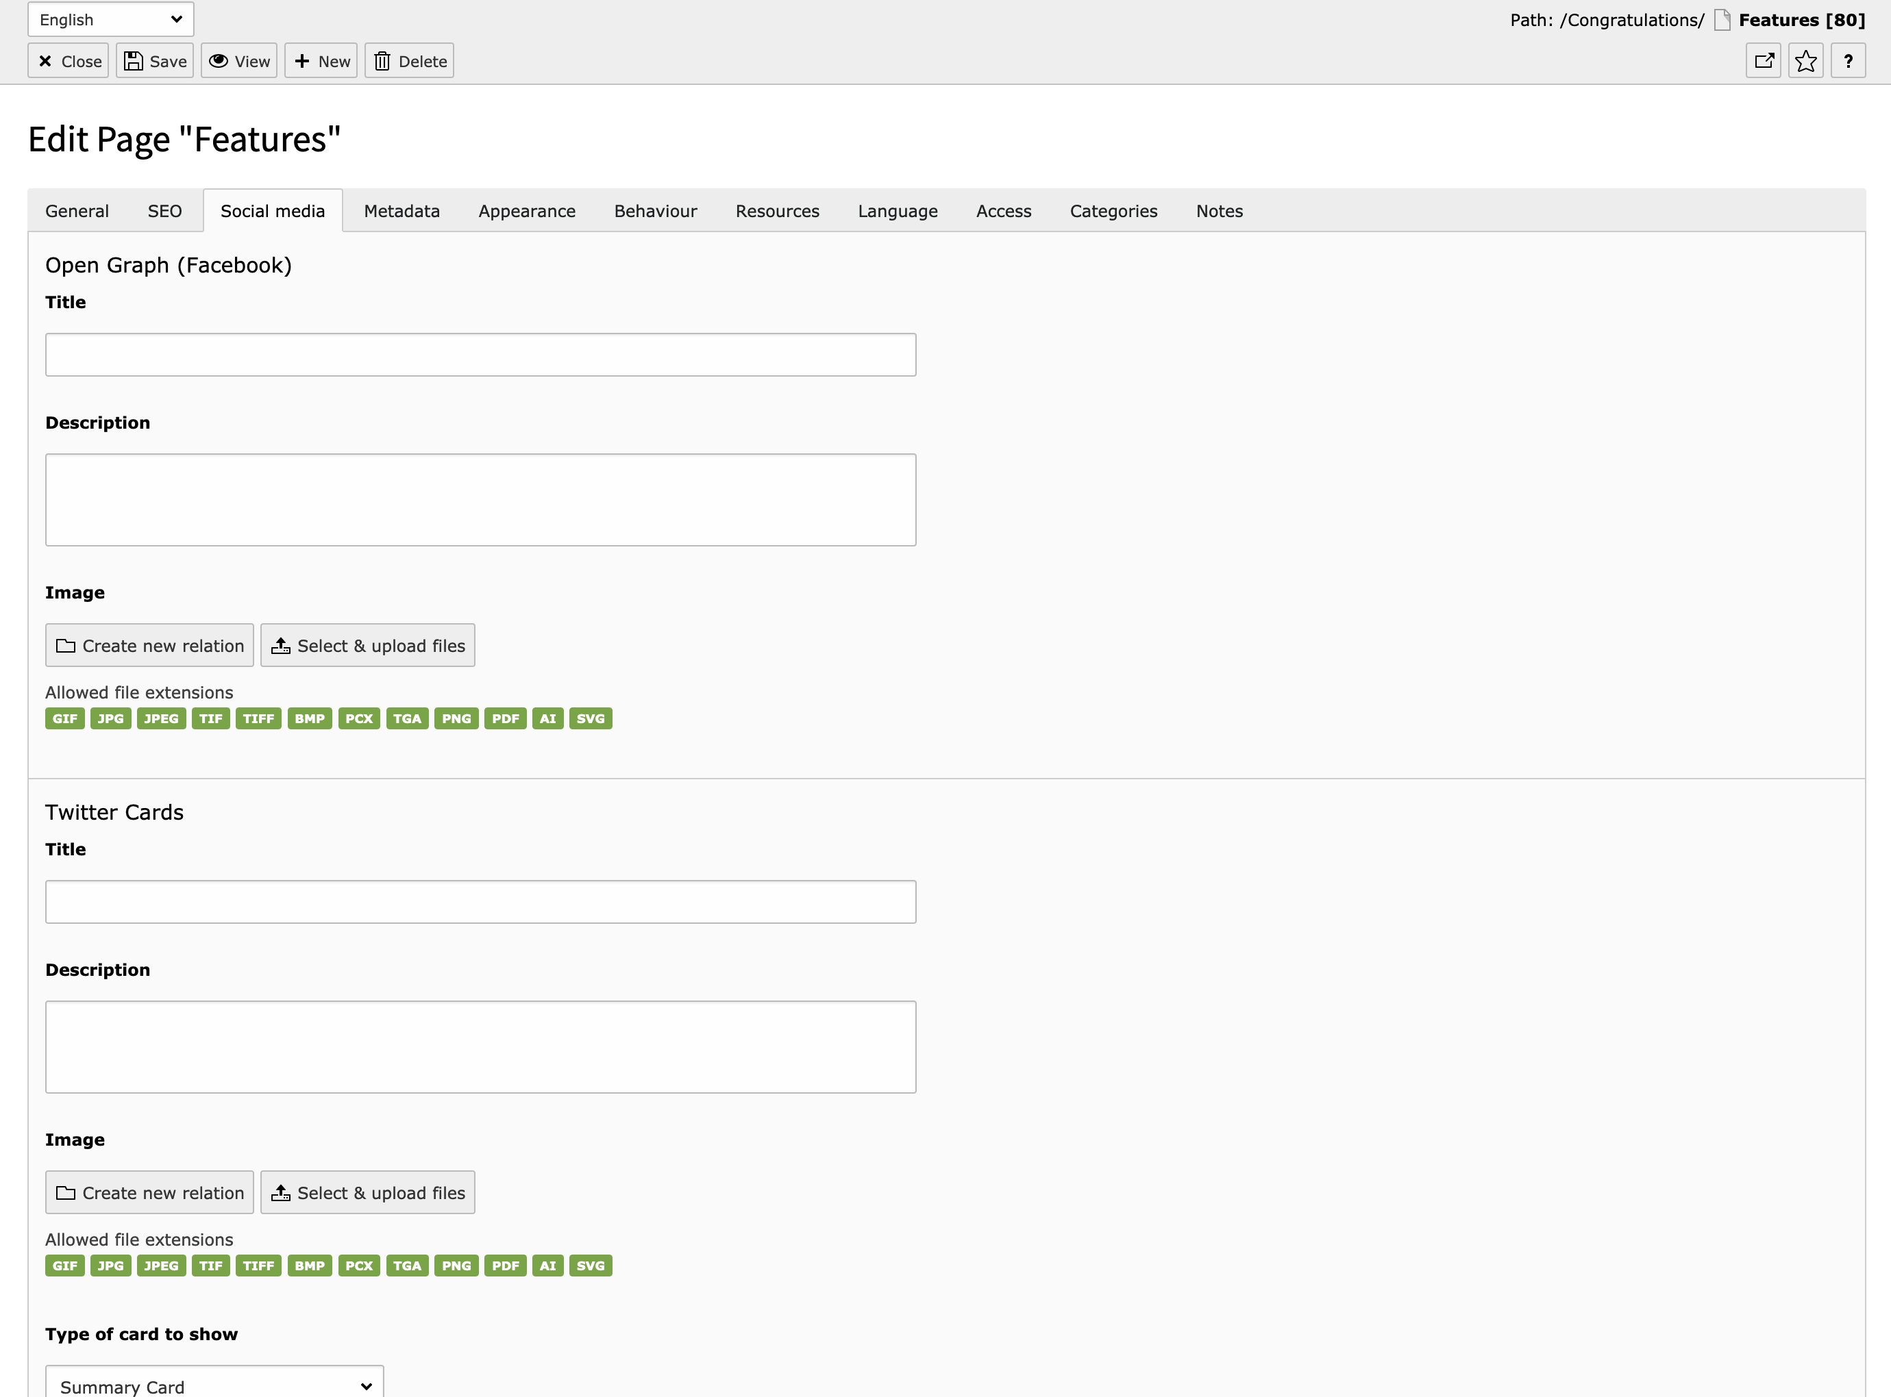Viewport: 1891px width, 1397px height.
Task: Open the Metadata tab
Action: point(401,210)
